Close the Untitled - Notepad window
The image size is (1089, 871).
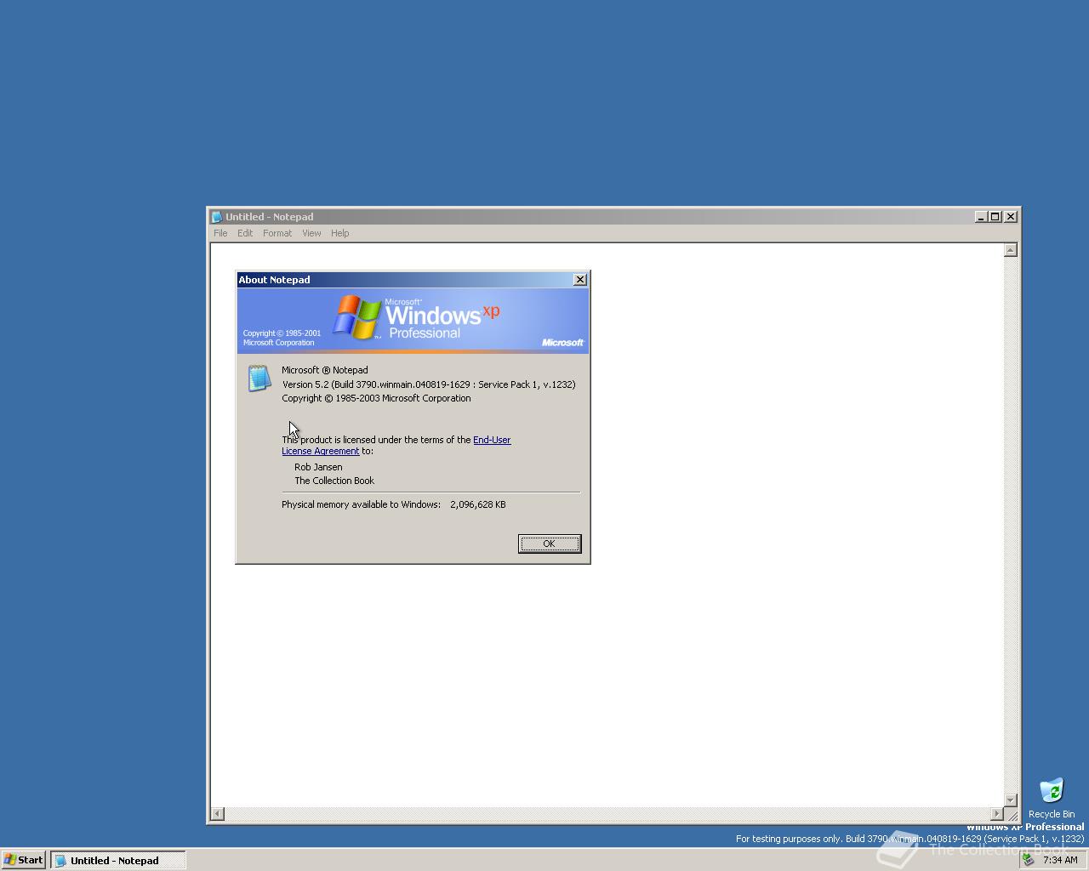click(x=1011, y=217)
